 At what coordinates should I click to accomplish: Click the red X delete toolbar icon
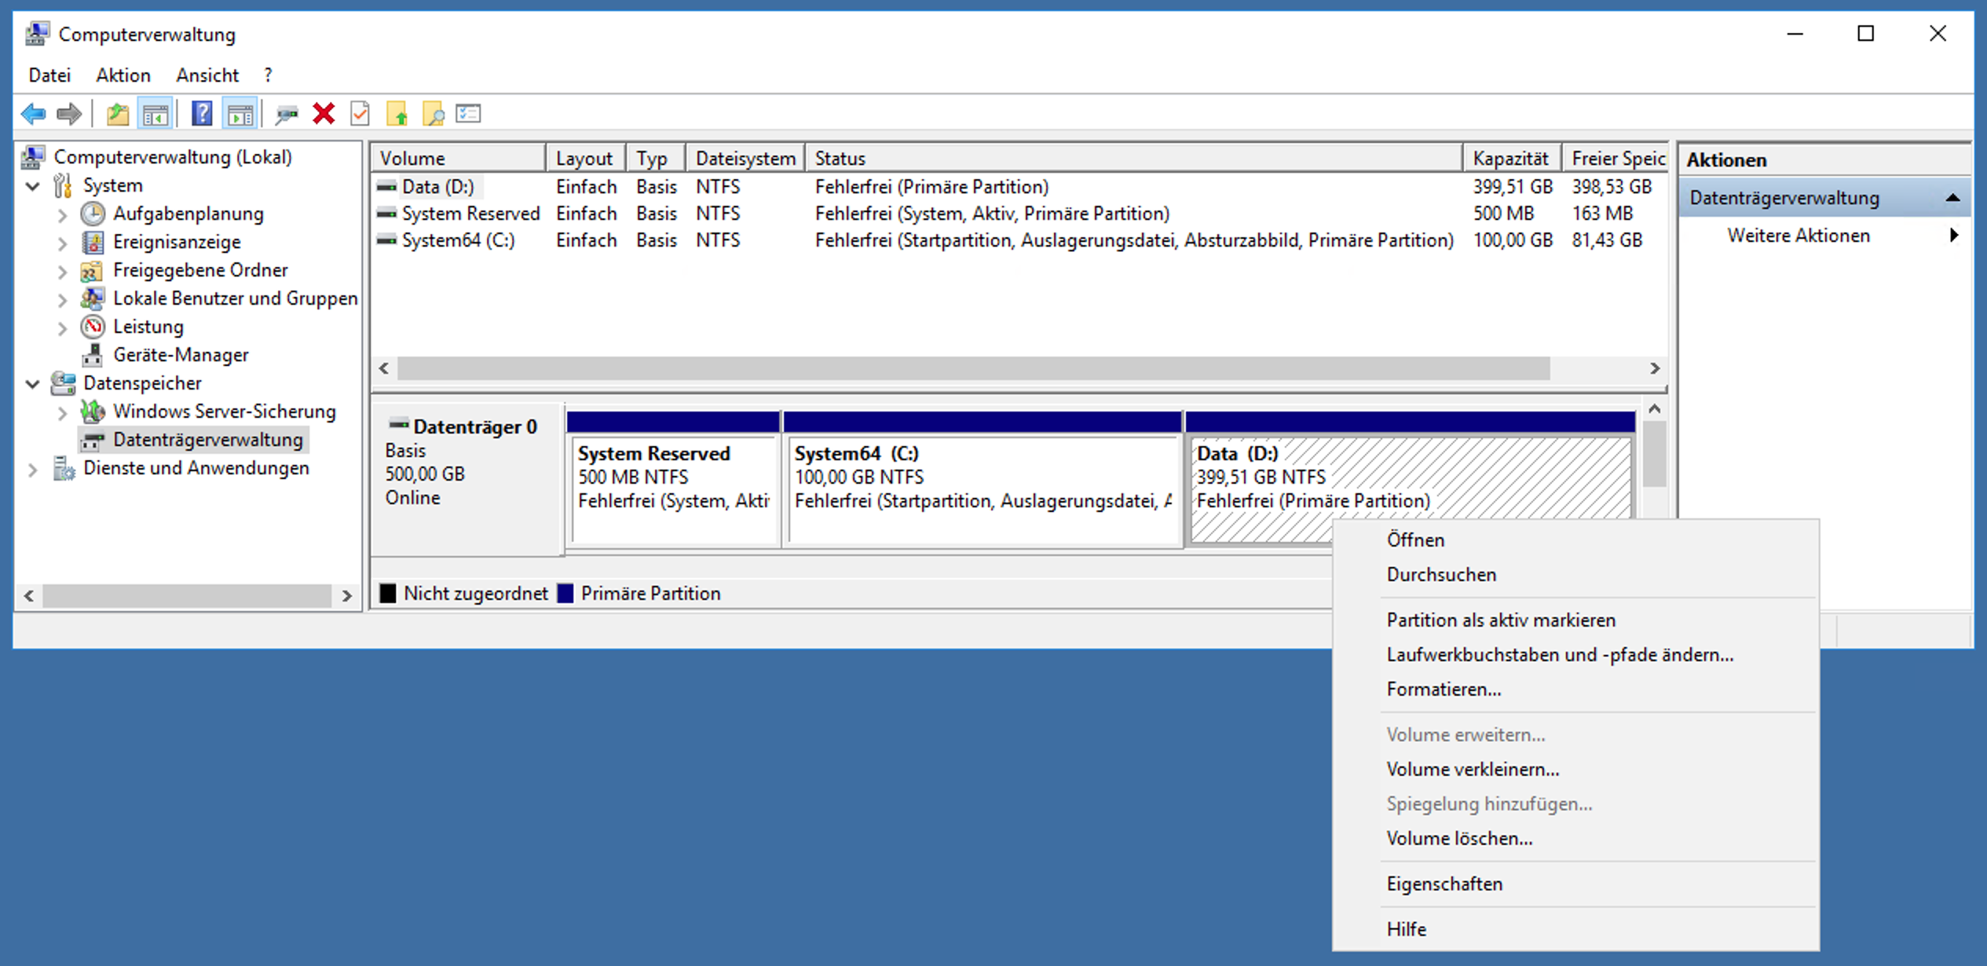coord(324,115)
